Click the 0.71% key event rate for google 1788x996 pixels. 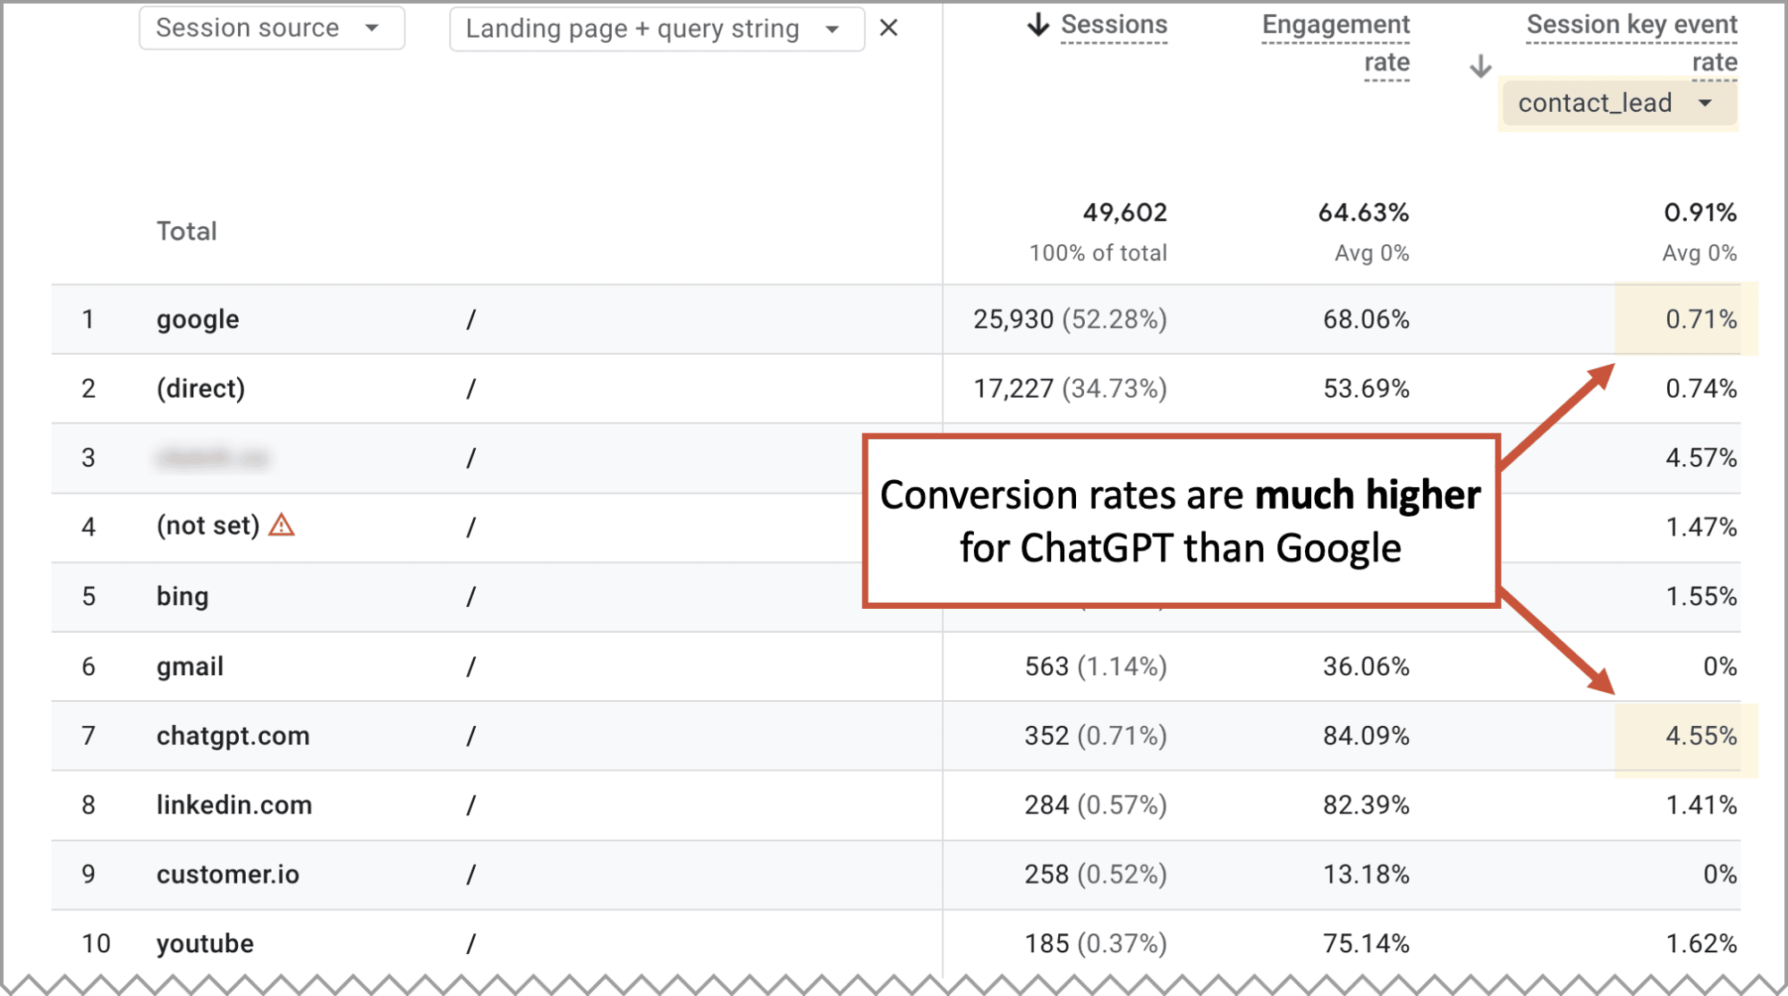coord(1700,319)
